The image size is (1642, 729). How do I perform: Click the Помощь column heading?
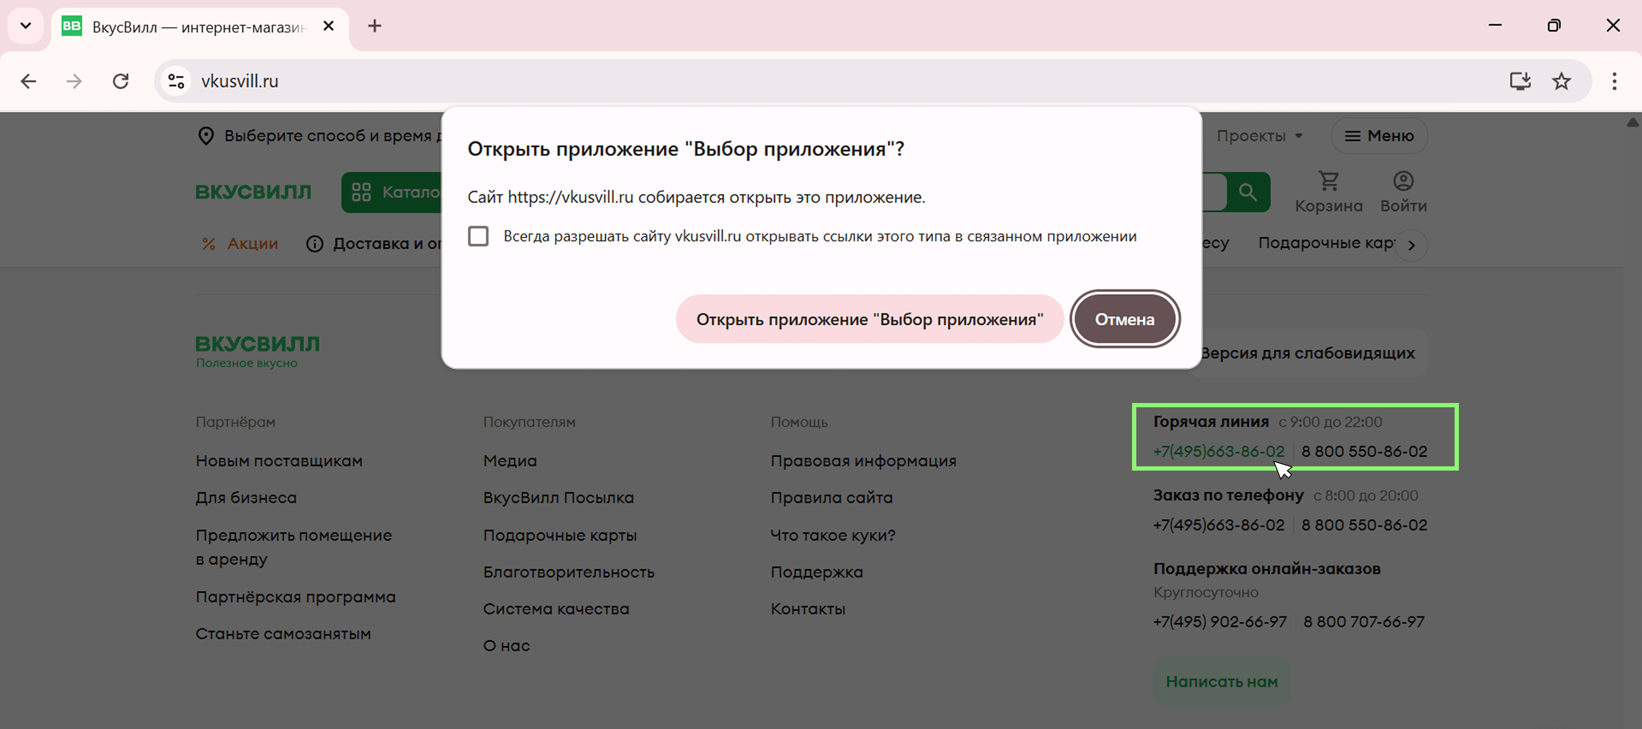point(799,422)
